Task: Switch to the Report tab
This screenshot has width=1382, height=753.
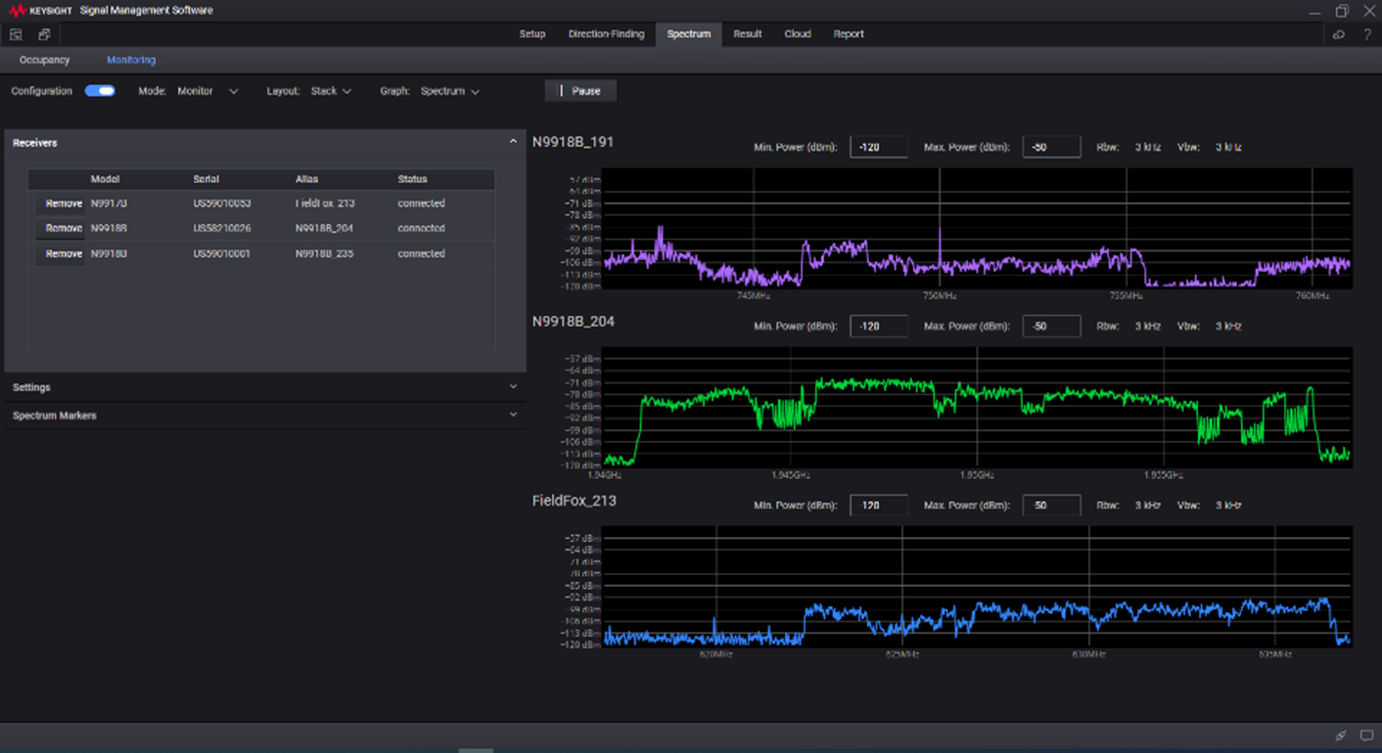Action: 849,34
